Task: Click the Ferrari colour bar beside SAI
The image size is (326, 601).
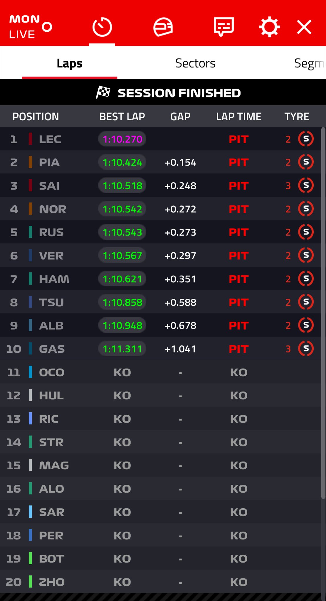Action: click(x=30, y=185)
